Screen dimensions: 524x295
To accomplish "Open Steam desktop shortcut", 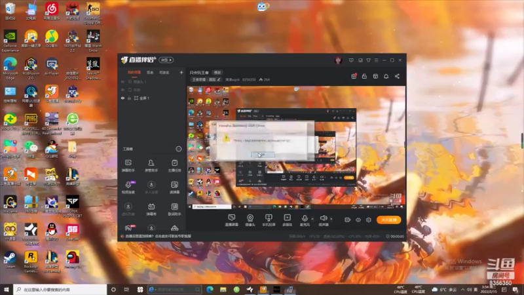I will coord(10,260).
